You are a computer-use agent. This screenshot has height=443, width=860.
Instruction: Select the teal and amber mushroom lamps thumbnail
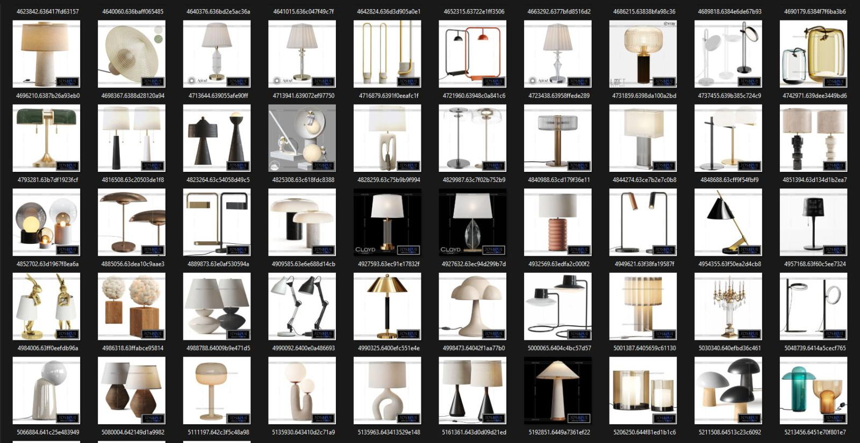pos(813,390)
